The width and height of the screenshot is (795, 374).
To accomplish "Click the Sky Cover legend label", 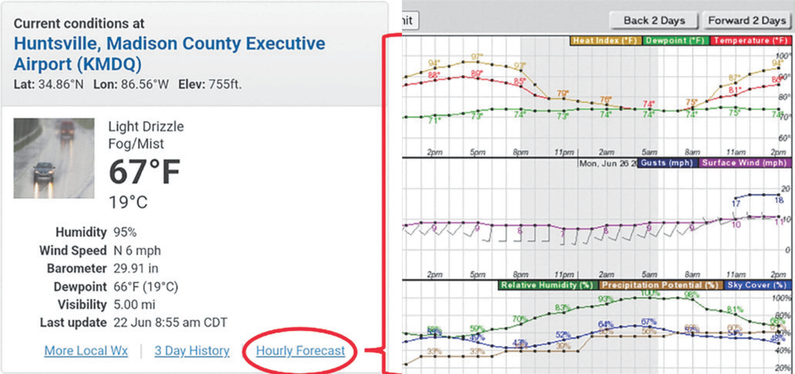I will coord(757,285).
